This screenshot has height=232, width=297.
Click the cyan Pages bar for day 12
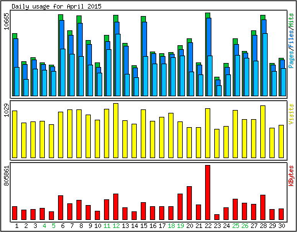[118, 65]
